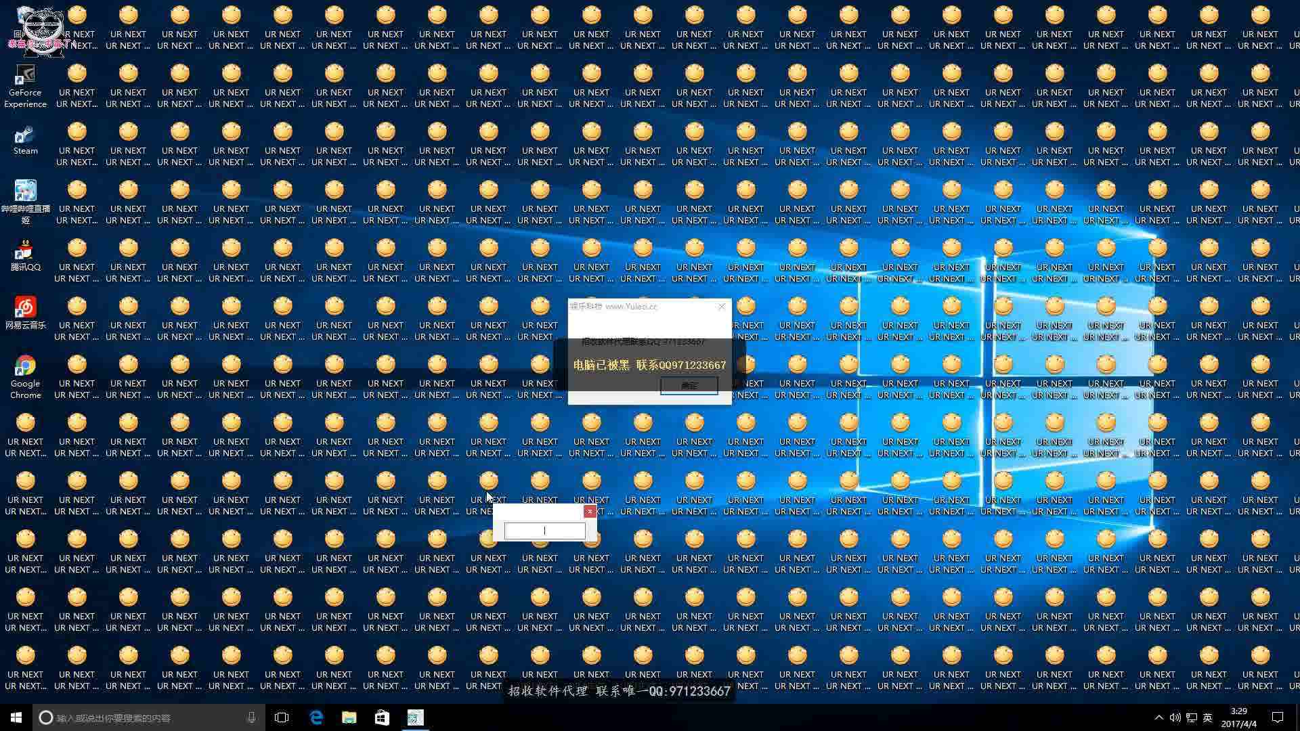Click the input field in lower dialog
This screenshot has height=731, width=1300.
click(544, 530)
